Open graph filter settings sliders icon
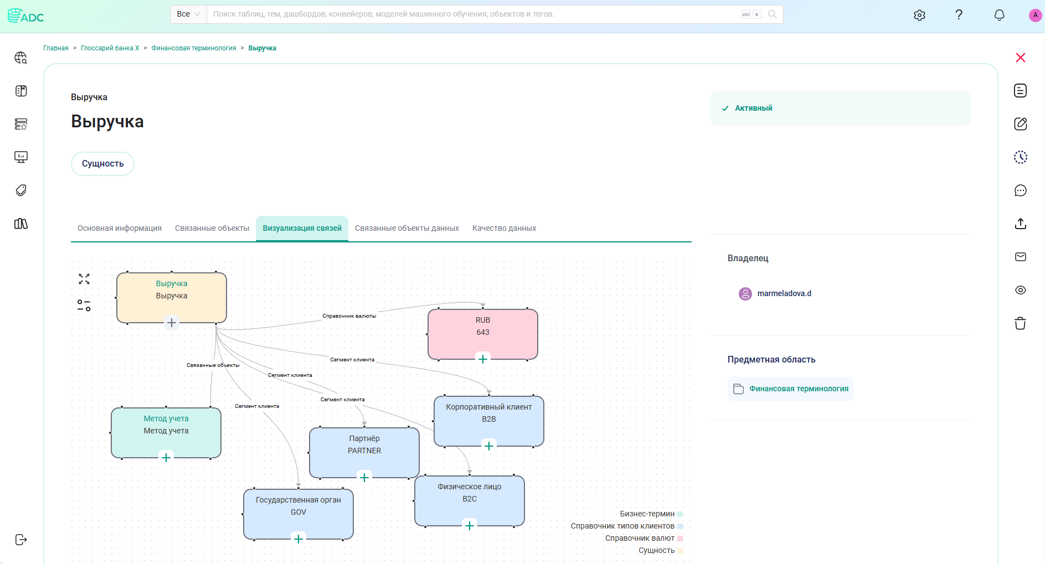 click(x=84, y=306)
